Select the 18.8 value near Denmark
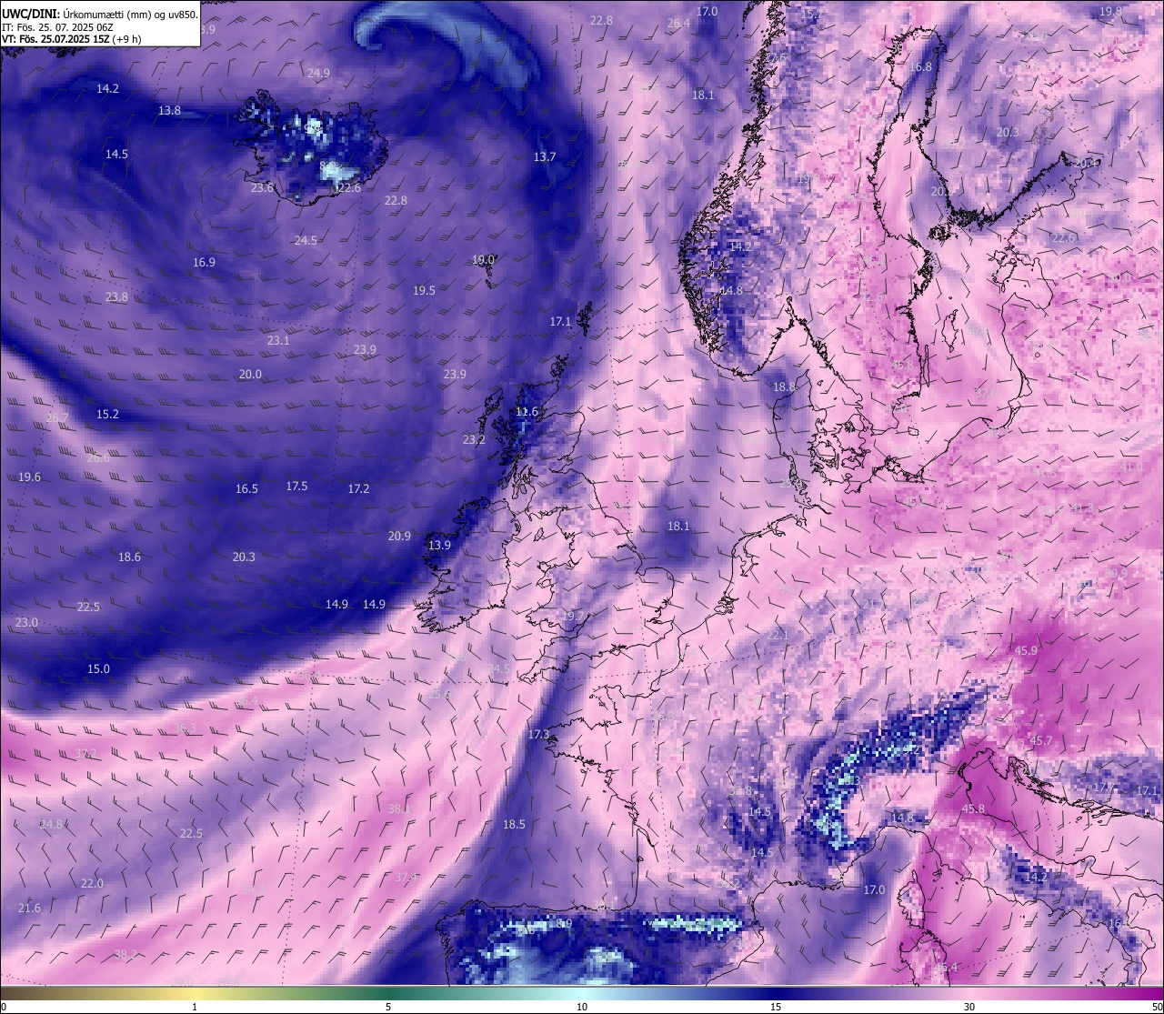The height and width of the screenshot is (1014, 1164). coord(784,387)
